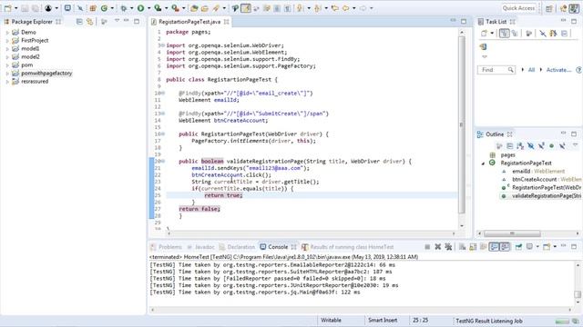Viewport: 583px width, 327px height.
Task: Open the New file dropdown arrow
Action: 16,8
